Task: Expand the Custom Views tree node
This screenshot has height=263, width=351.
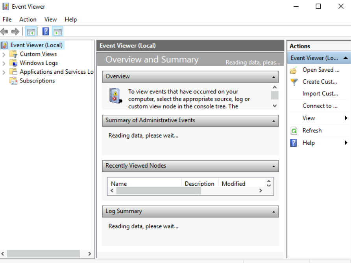Action: pos(4,54)
